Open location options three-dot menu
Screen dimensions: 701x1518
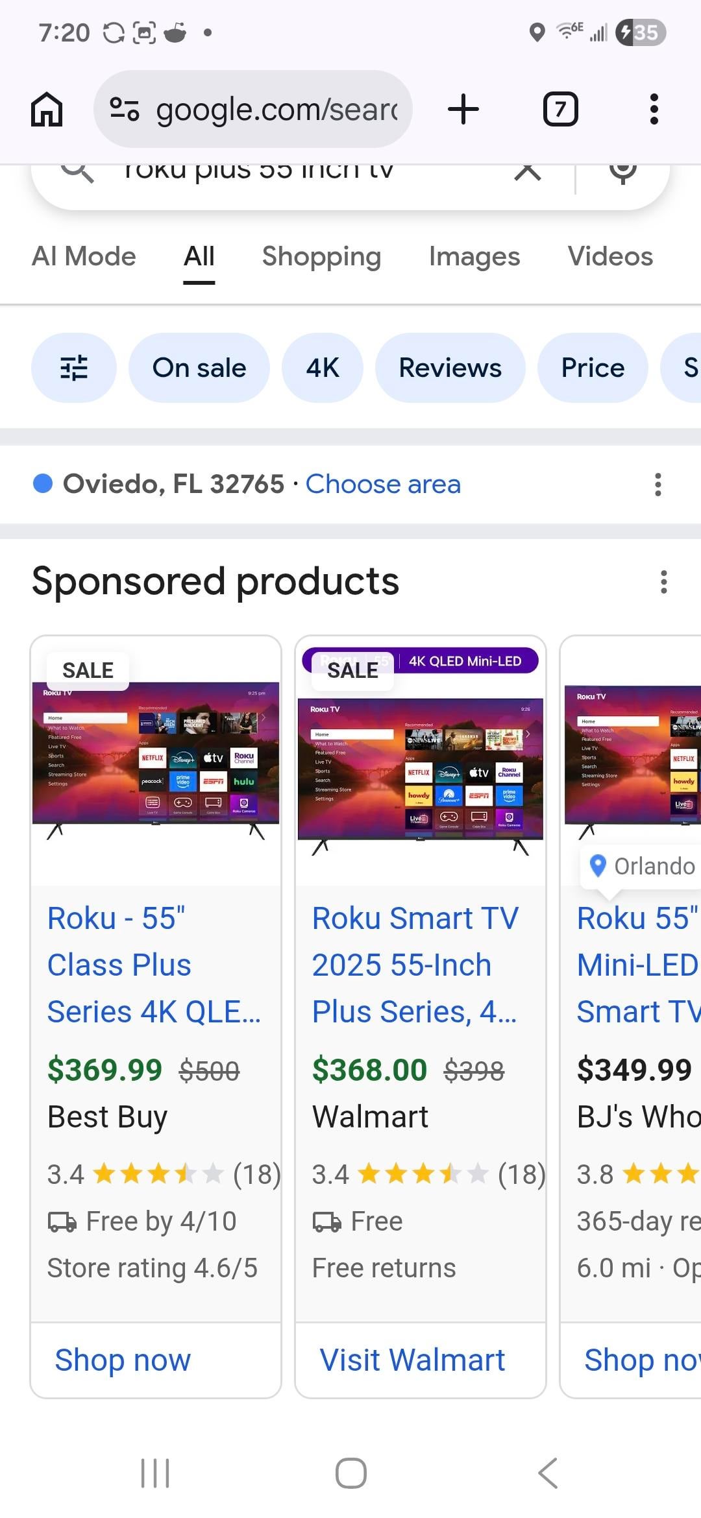click(x=658, y=485)
